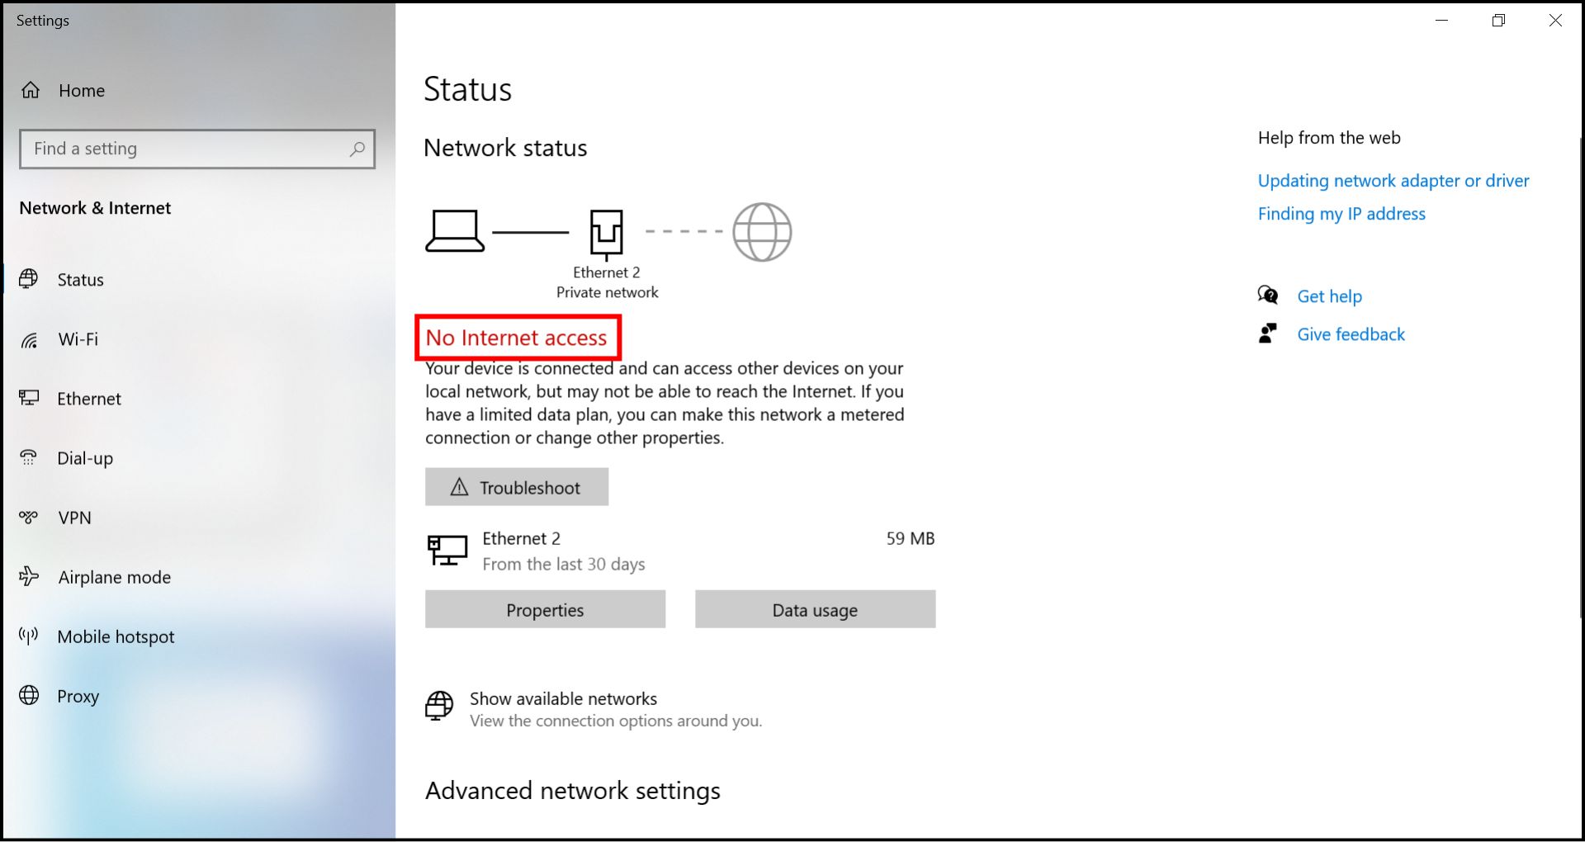Select the Wi-Fi signal icon

(x=29, y=340)
